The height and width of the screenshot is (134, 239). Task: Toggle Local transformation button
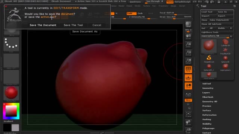(188, 86)
